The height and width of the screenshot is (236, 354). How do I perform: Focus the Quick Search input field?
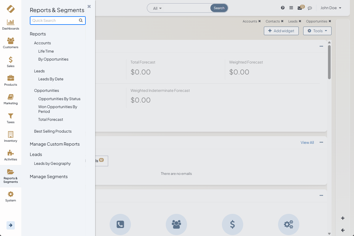click(x=55, y=21)
